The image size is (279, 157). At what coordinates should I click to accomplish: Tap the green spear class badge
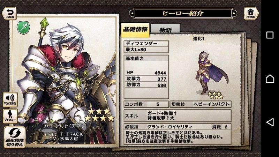23,28
